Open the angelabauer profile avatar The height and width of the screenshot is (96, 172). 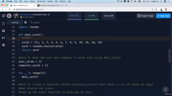point(16,16)
